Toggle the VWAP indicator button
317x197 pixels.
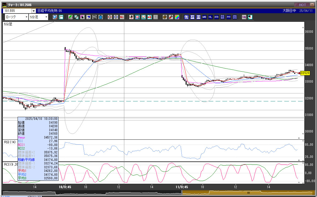[186, 17]
